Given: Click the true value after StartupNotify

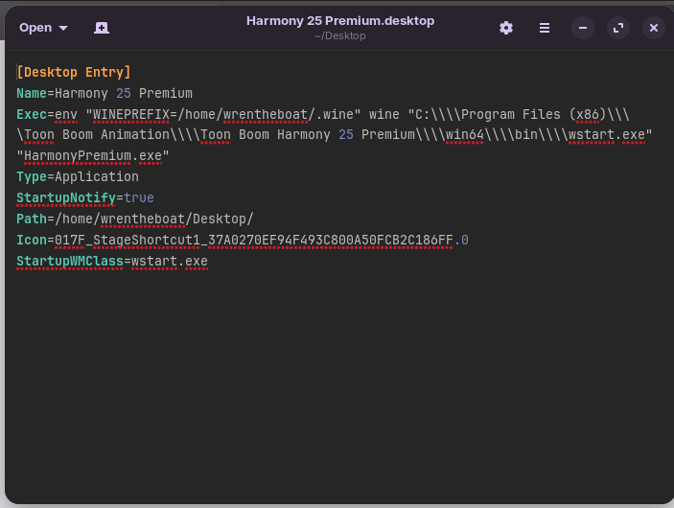Looking at the screenshot, I should pyautogui.click(x=138, y=197).
